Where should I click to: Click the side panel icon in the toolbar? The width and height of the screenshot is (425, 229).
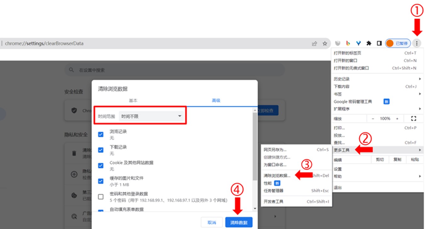pyautogui.click(x=379, y=43)
